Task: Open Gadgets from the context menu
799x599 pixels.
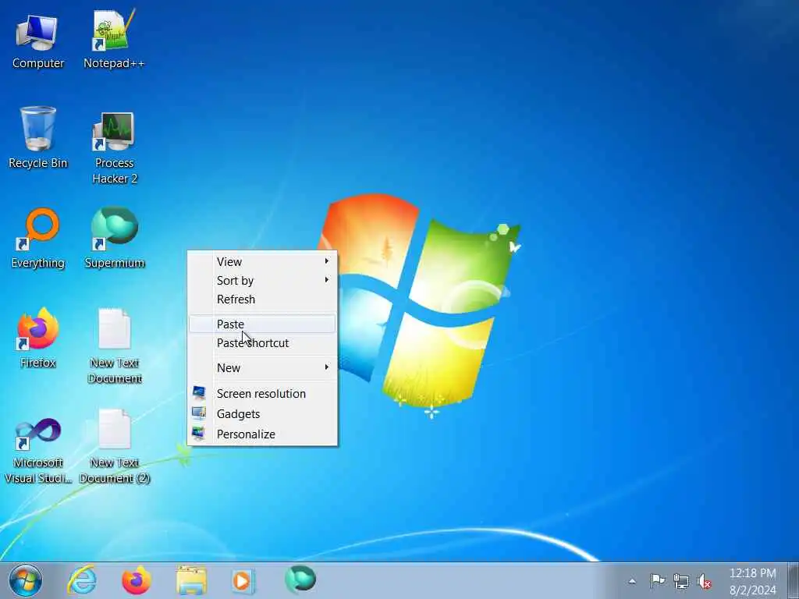Action: pyautogui.click(x=262, y=414)
